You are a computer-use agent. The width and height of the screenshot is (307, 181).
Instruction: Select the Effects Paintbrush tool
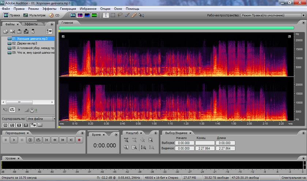pos(127,15)
